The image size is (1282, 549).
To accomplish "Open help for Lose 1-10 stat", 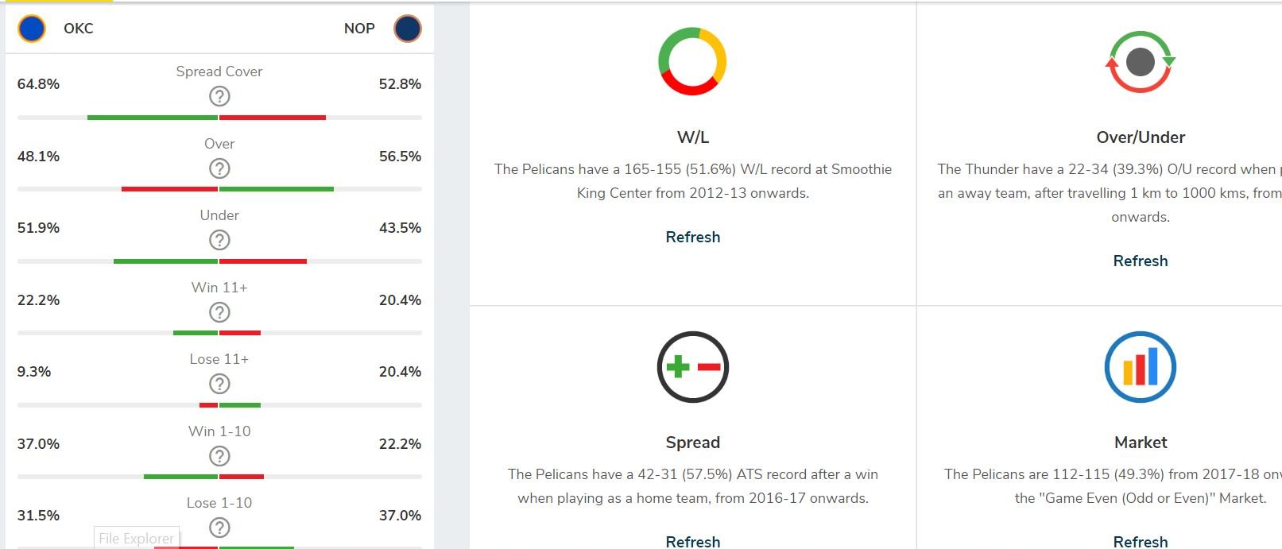I will 219,528.
